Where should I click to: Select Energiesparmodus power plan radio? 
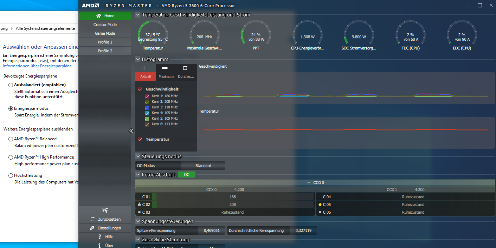[x=11, y=108]
